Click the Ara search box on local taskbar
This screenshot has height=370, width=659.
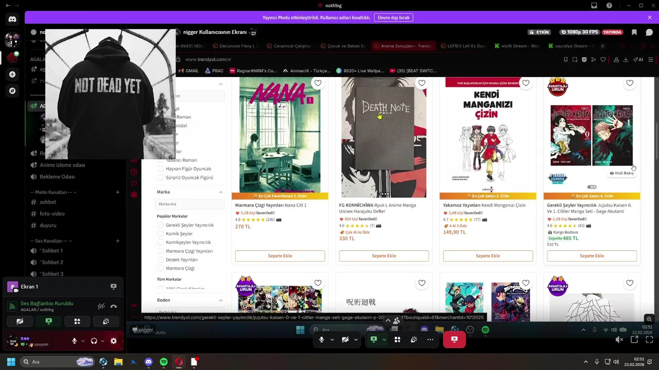tap(58, 362)
